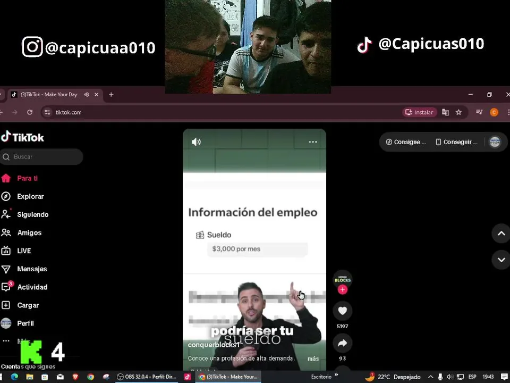Share the video with arrow icon

coord(342,343)
